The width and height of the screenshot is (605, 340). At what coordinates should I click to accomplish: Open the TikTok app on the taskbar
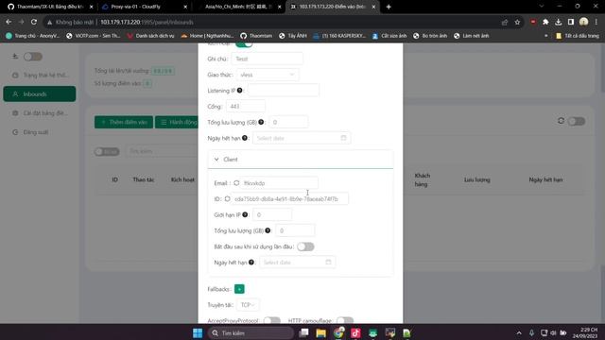tap(355, 332)
